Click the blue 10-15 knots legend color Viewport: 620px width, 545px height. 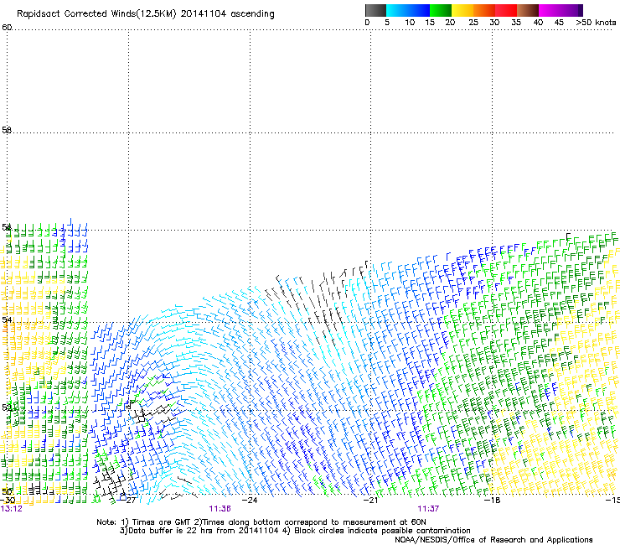[419, 10]
